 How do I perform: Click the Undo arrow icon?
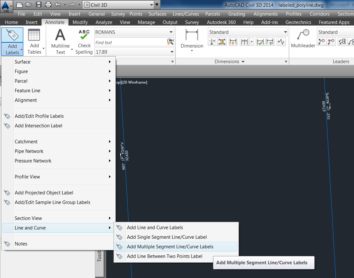58,5
